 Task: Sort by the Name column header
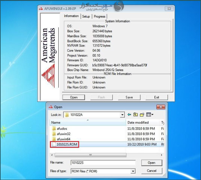88,123
